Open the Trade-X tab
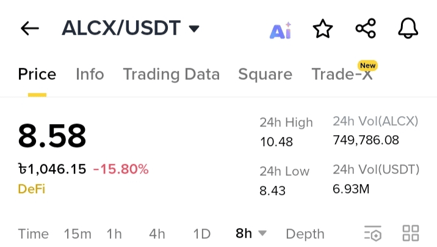The height and width of the screenshot is (247, 437). tap(342, 75)
